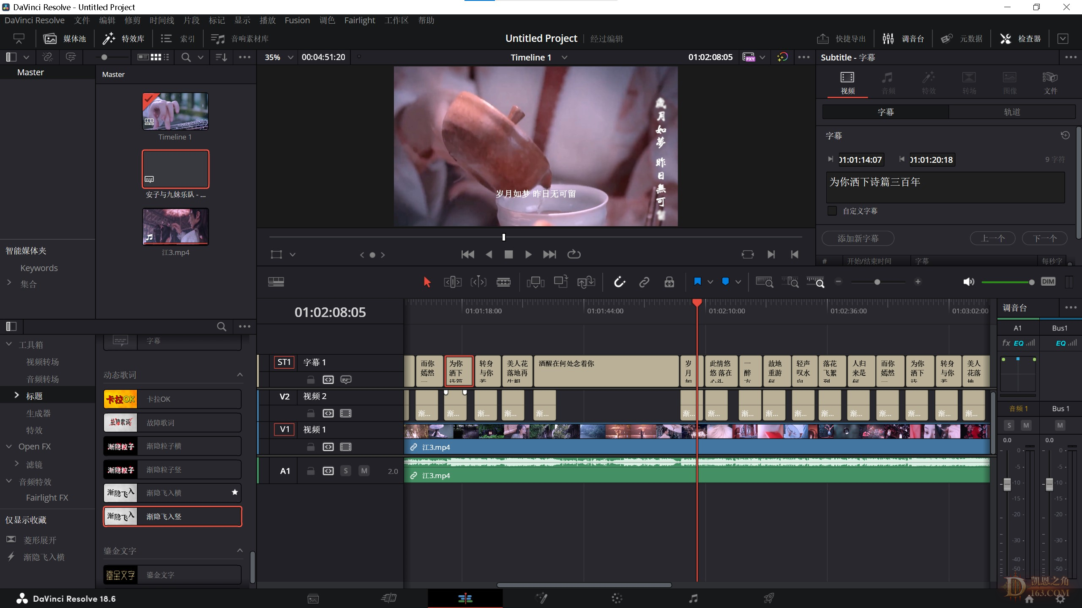Click 上一个 subtitle button
The height and width of the screenshot is (608, 1082).
(993, 238)
